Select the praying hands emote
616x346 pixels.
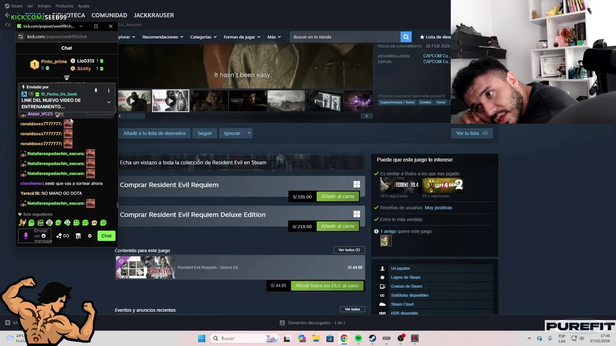pos(22,222)
